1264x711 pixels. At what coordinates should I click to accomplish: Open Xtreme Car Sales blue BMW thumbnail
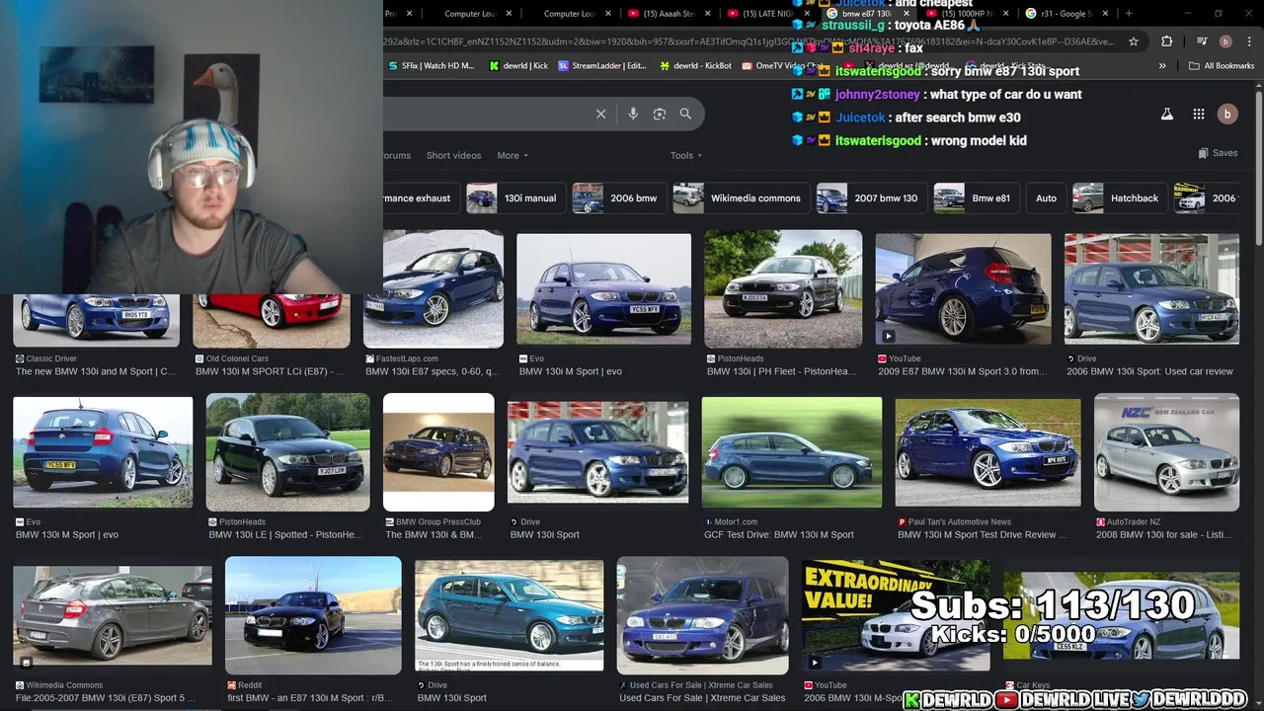pyautogui.click(x=702, y=615)
